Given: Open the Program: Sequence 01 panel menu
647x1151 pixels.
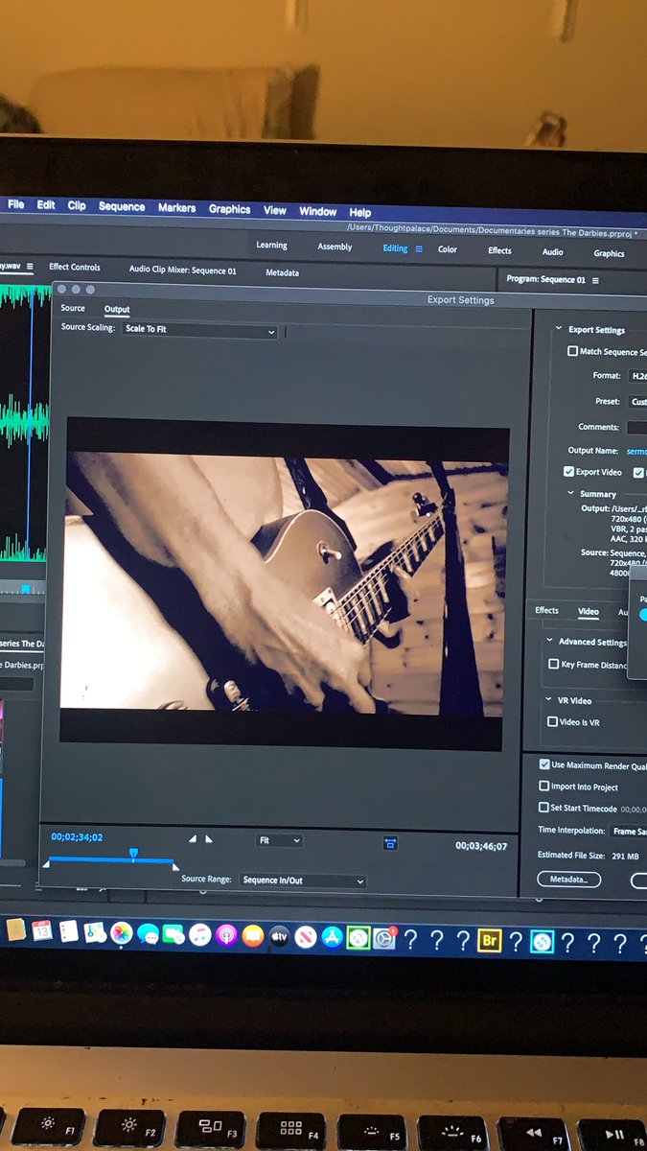Looking at the screenshot, I should click(595, 280).
